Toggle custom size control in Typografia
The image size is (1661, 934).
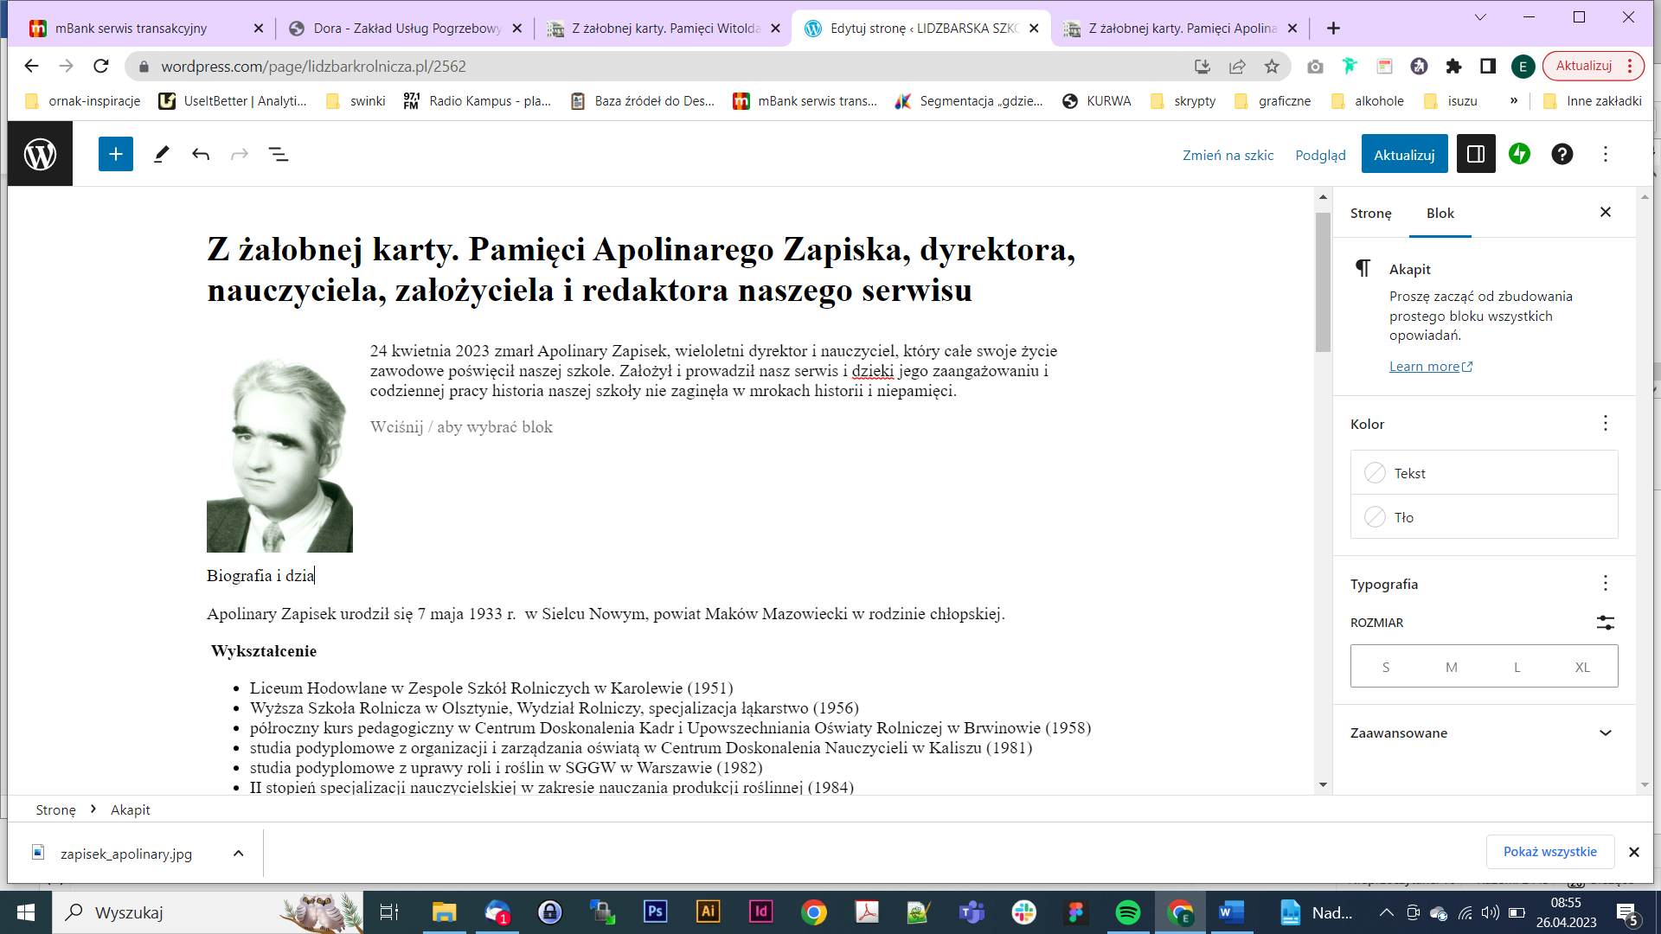coord(1605,623)
